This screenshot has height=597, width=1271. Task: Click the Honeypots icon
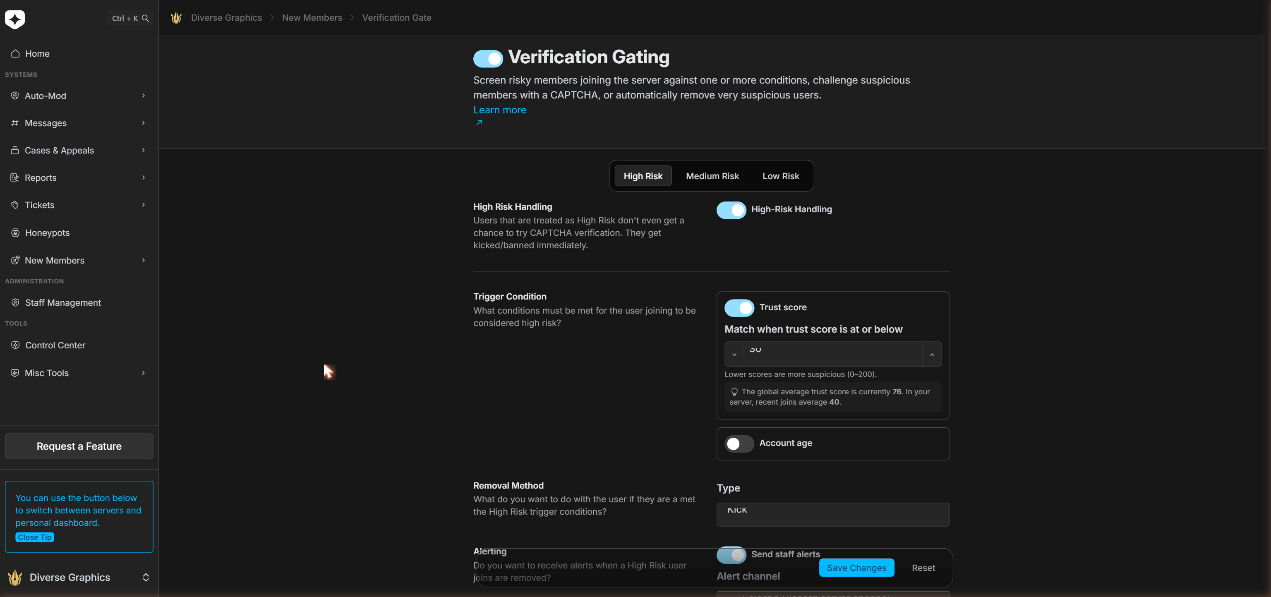pyautogui.click(x=15, y=233)
